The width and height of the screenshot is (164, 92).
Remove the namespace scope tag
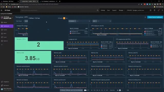[x=75, y=21]
